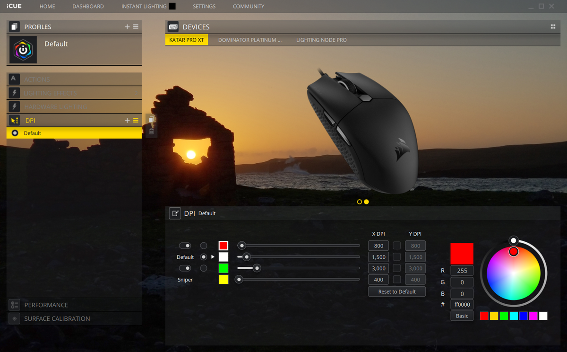Open the Community menu
Viewport: 567px width, 352px height.
[249, 6]
